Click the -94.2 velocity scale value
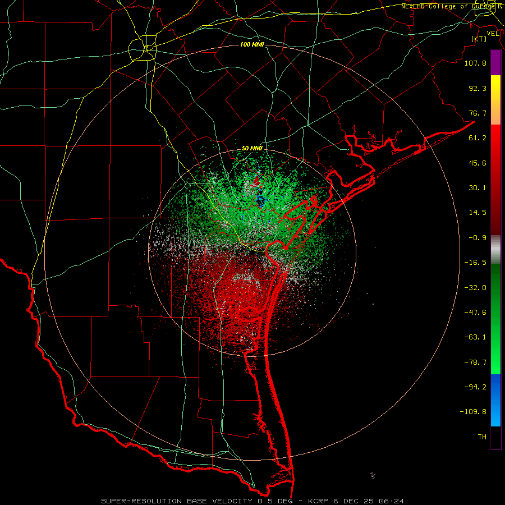The width and height of the screenshot is (505, 505). click(475, 387)
